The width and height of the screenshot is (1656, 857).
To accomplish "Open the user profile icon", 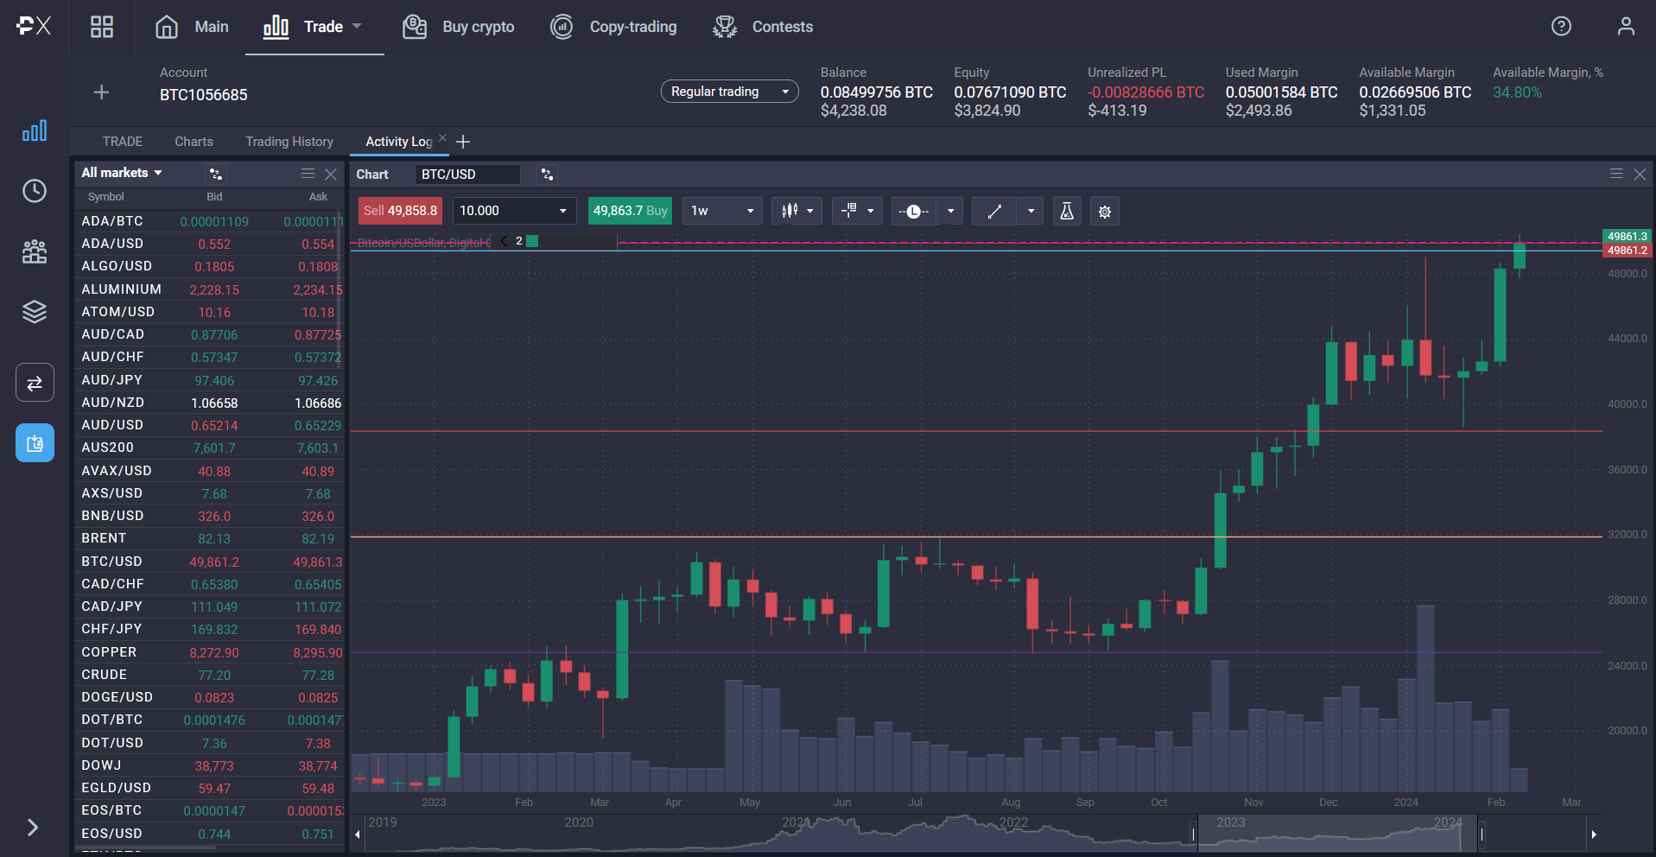I will click(x=1626, y=26).
